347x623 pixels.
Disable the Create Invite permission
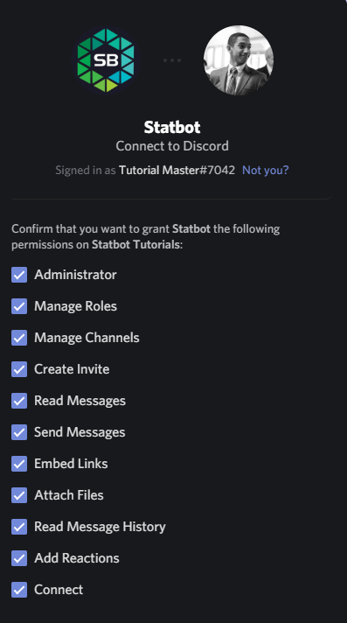[x=19, y=369]
